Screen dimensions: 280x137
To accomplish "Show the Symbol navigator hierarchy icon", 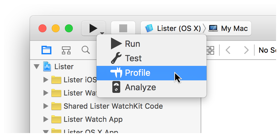I will click(x=66, y=50).
